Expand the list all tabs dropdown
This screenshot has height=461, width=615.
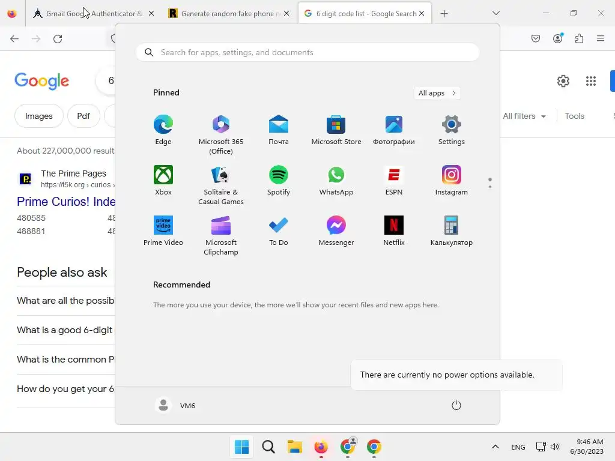(495, 13)
